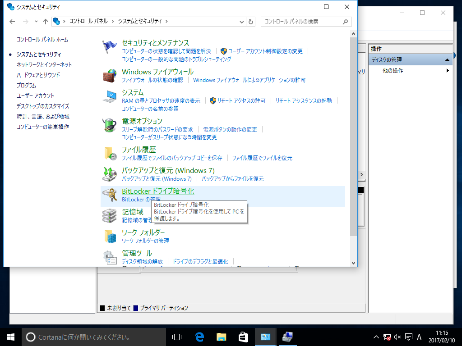Open コンピューターの名前の参照 link
Image resolution: width=462 pixels, height=346 pixels.
pos(150,109)
